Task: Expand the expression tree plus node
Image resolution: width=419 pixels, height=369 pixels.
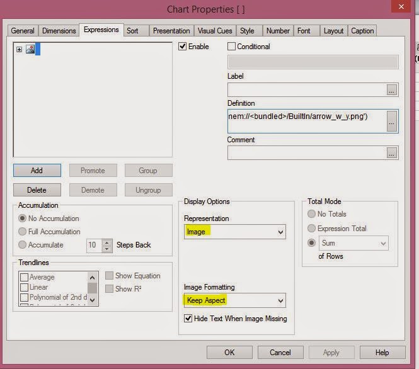Action: coord(19,49)
